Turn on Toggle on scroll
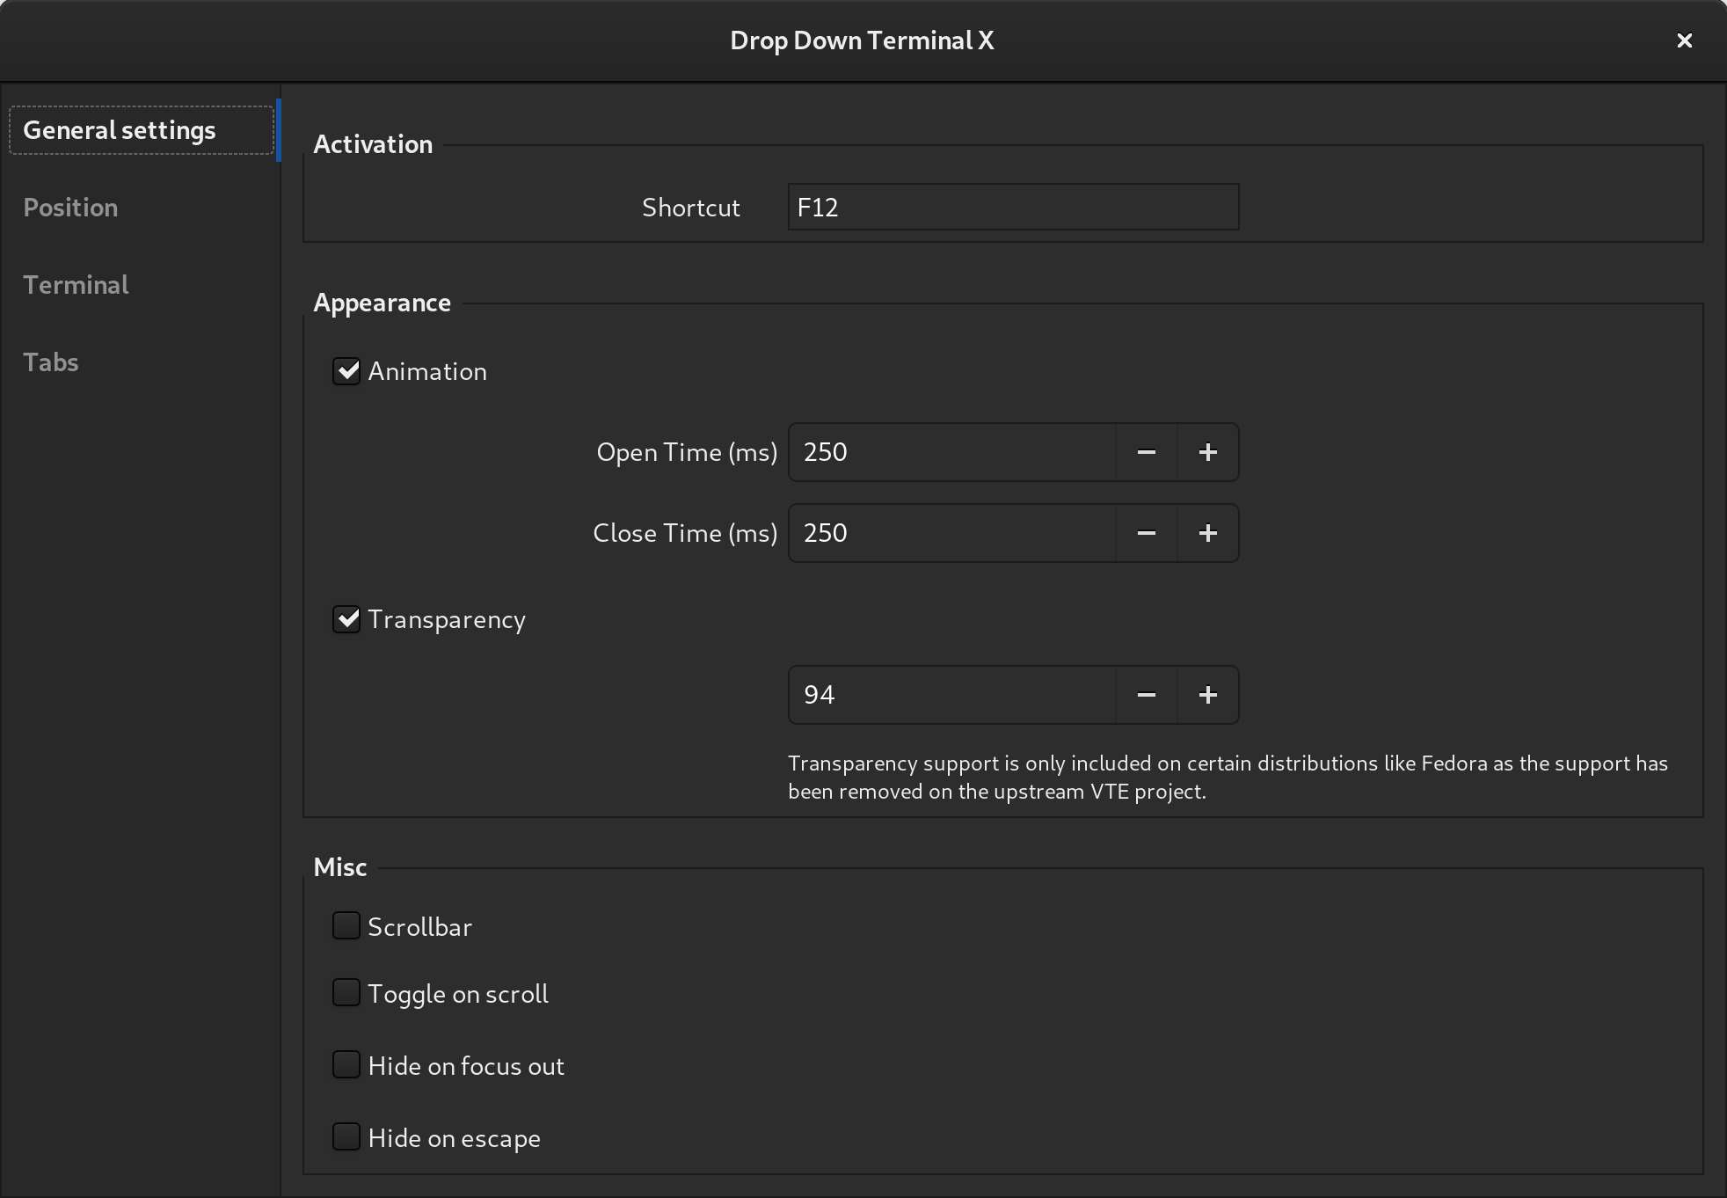 (x=346, y=993)
